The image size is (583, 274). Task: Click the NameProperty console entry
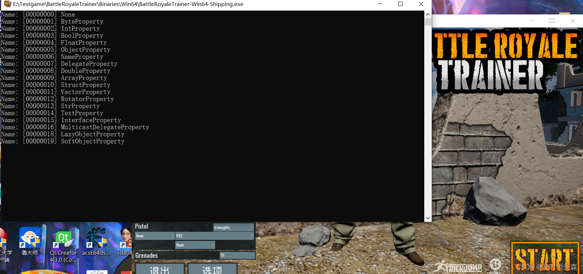pos(52,57)
